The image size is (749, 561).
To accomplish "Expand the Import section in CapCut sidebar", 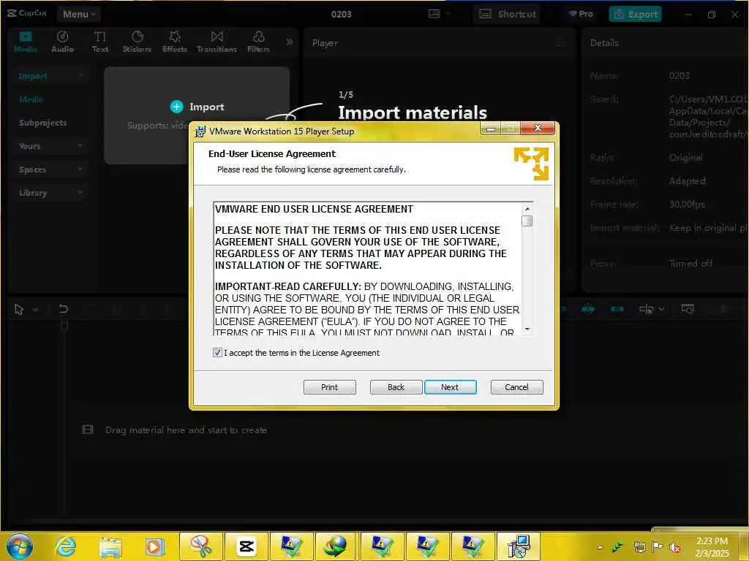I will pos(50,76).
